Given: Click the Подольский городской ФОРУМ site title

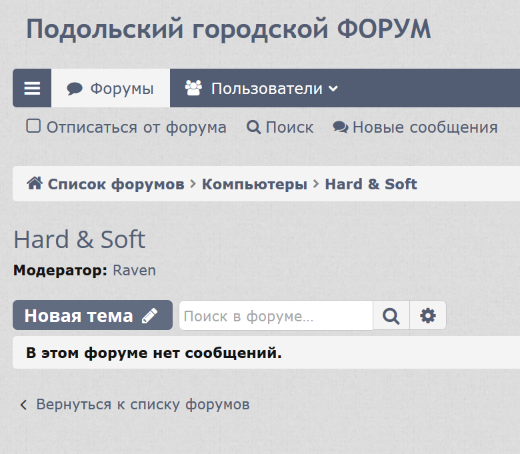Looking at the screenshot, I should pyautogui.click(x=229, y=30).
